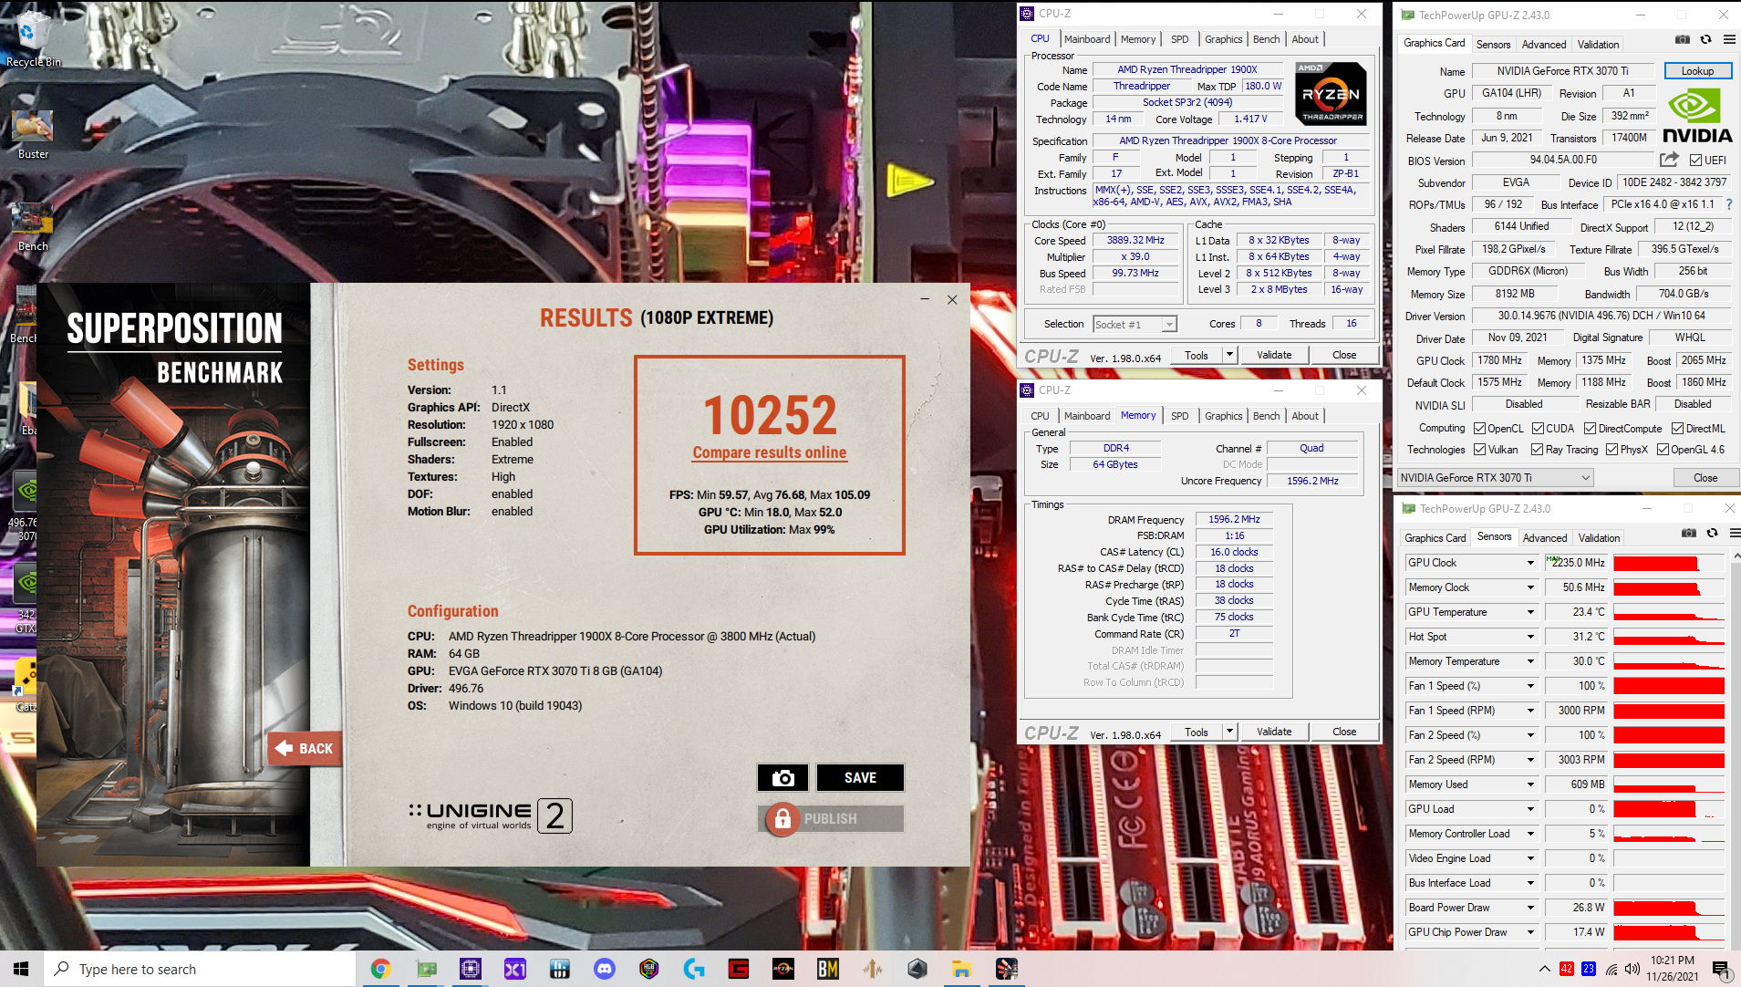Open Logitech G HUB from the taskbar
The image size is (1741, 987).
point(694,969)
